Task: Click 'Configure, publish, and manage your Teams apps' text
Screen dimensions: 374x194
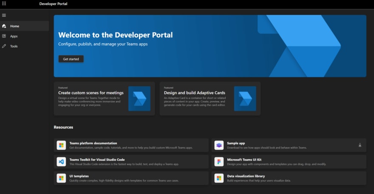Action: (103, 44)
